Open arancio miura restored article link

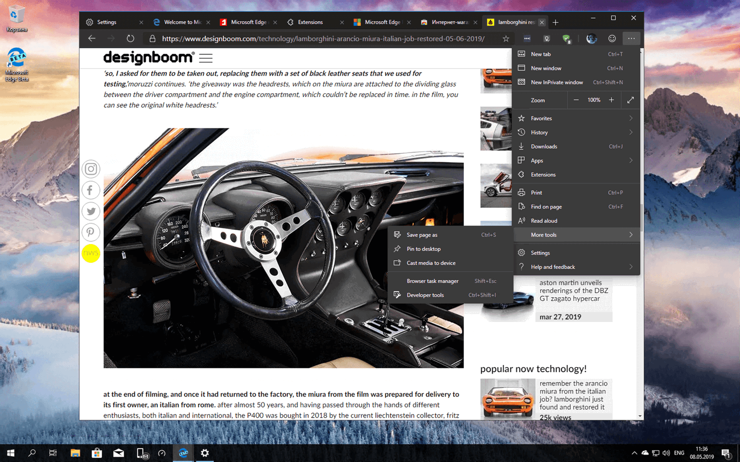click(573, 395)
